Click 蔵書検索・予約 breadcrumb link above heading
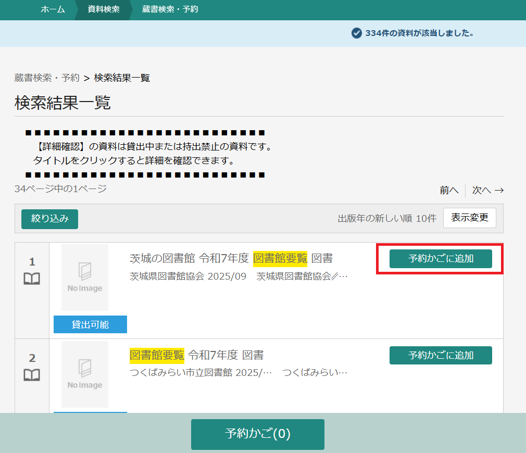Viewport: 526px width, 453px height. pyautogui.click(x=47, y=78)
